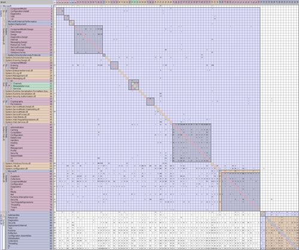Click the Globalization row near the bottom
Screen dimensions: 299x250
tap(29, 238)
